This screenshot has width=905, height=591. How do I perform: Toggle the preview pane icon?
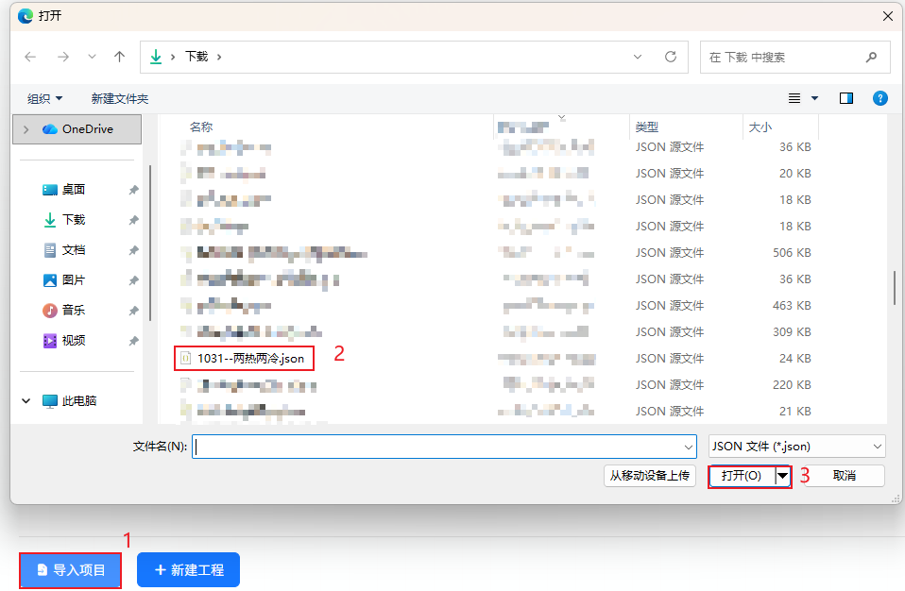(x=846, y=98)
